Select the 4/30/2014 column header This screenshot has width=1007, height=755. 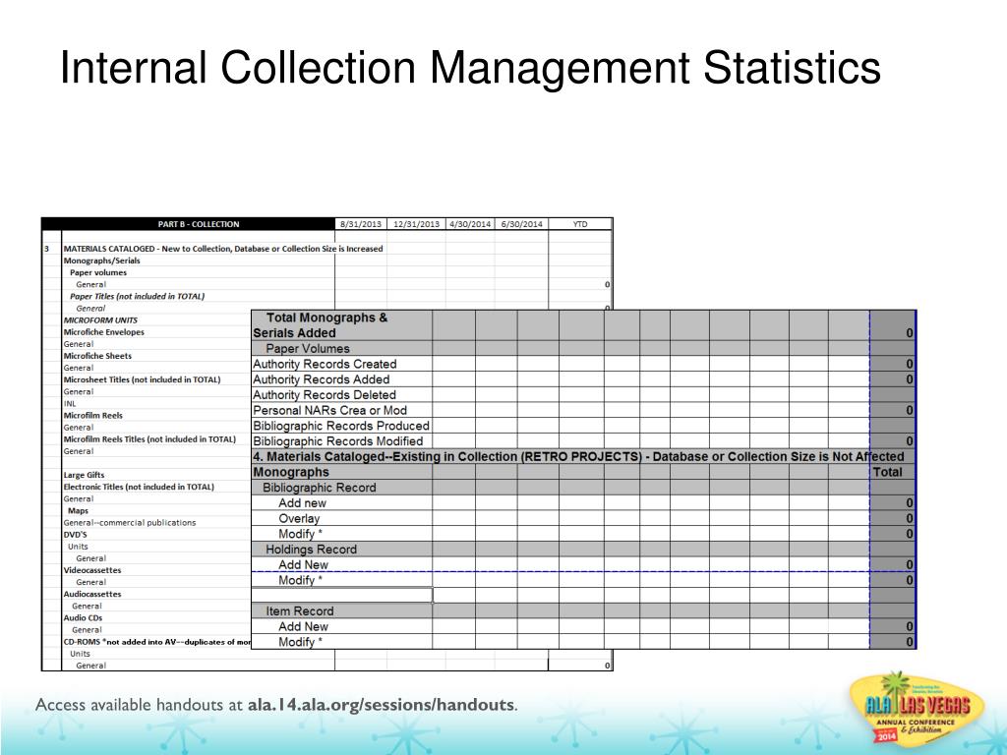click(470, 224)
